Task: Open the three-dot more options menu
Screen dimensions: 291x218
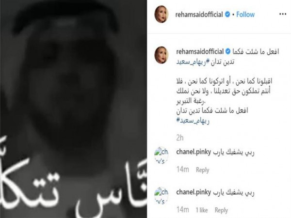Action: (x=283, y=14)
